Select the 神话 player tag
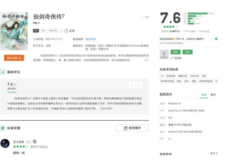 point(179,81)
